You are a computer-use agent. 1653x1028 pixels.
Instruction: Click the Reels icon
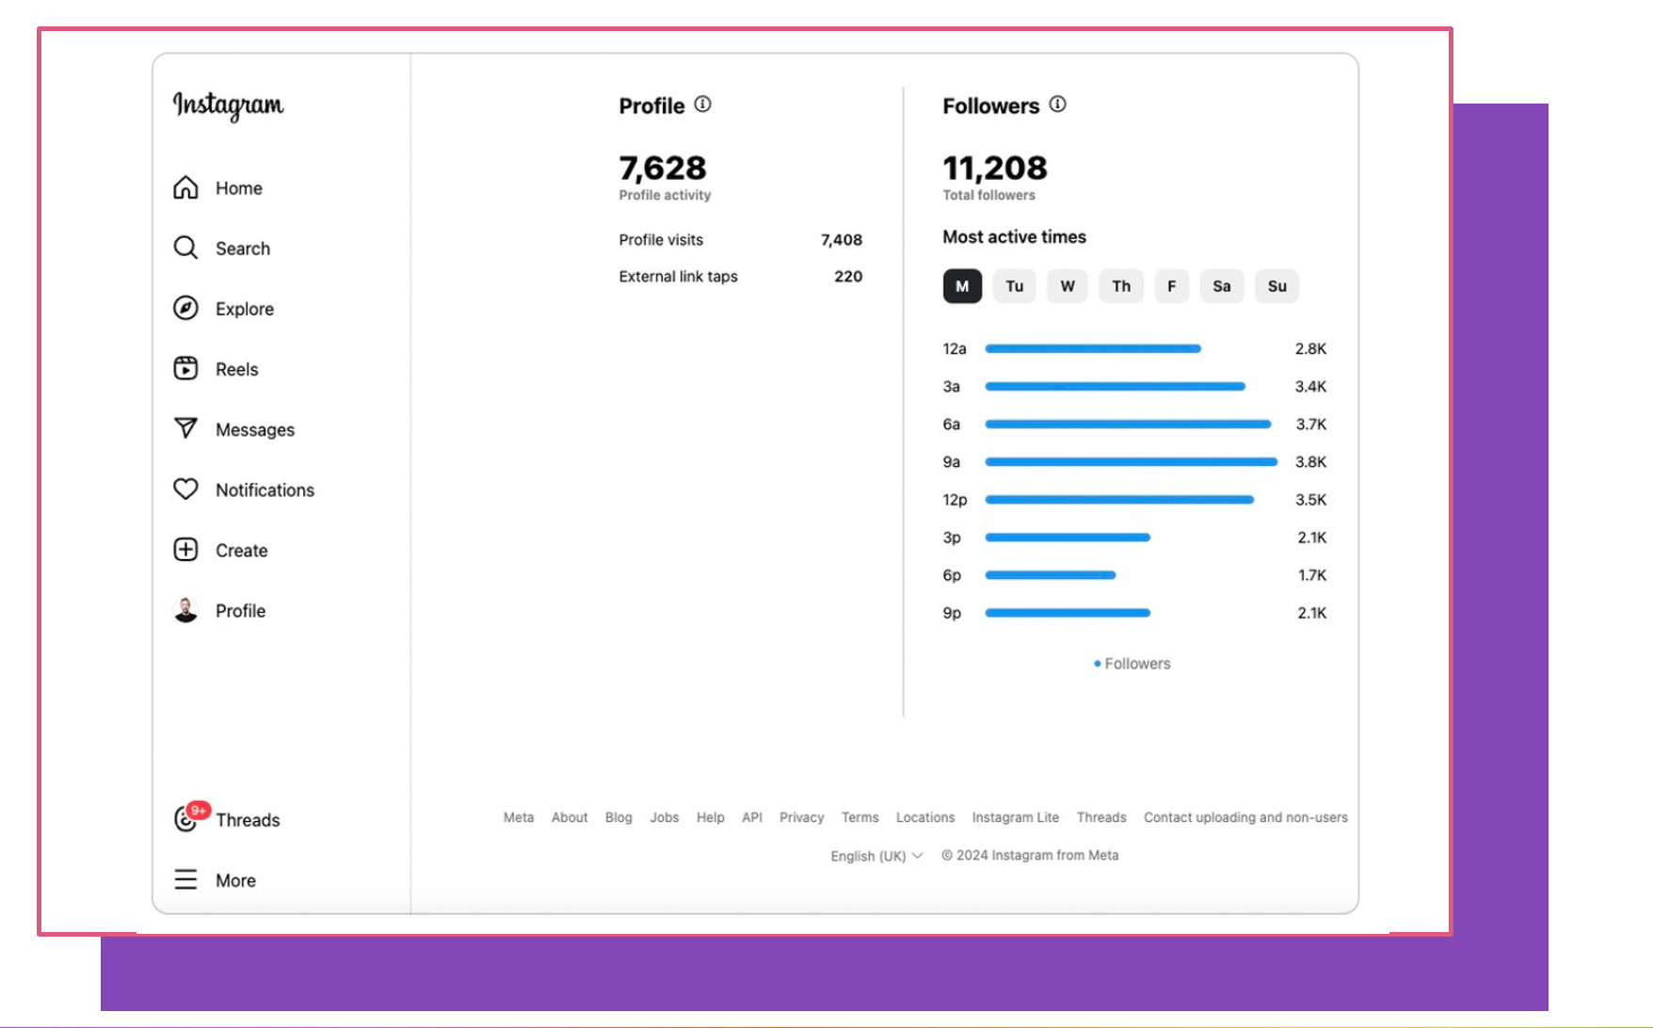click(185, 368)
